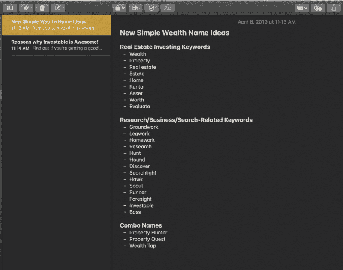Click the Hawk list item

[136, 179]
